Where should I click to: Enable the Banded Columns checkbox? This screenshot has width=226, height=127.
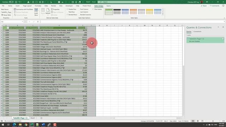tap(79, 15)
